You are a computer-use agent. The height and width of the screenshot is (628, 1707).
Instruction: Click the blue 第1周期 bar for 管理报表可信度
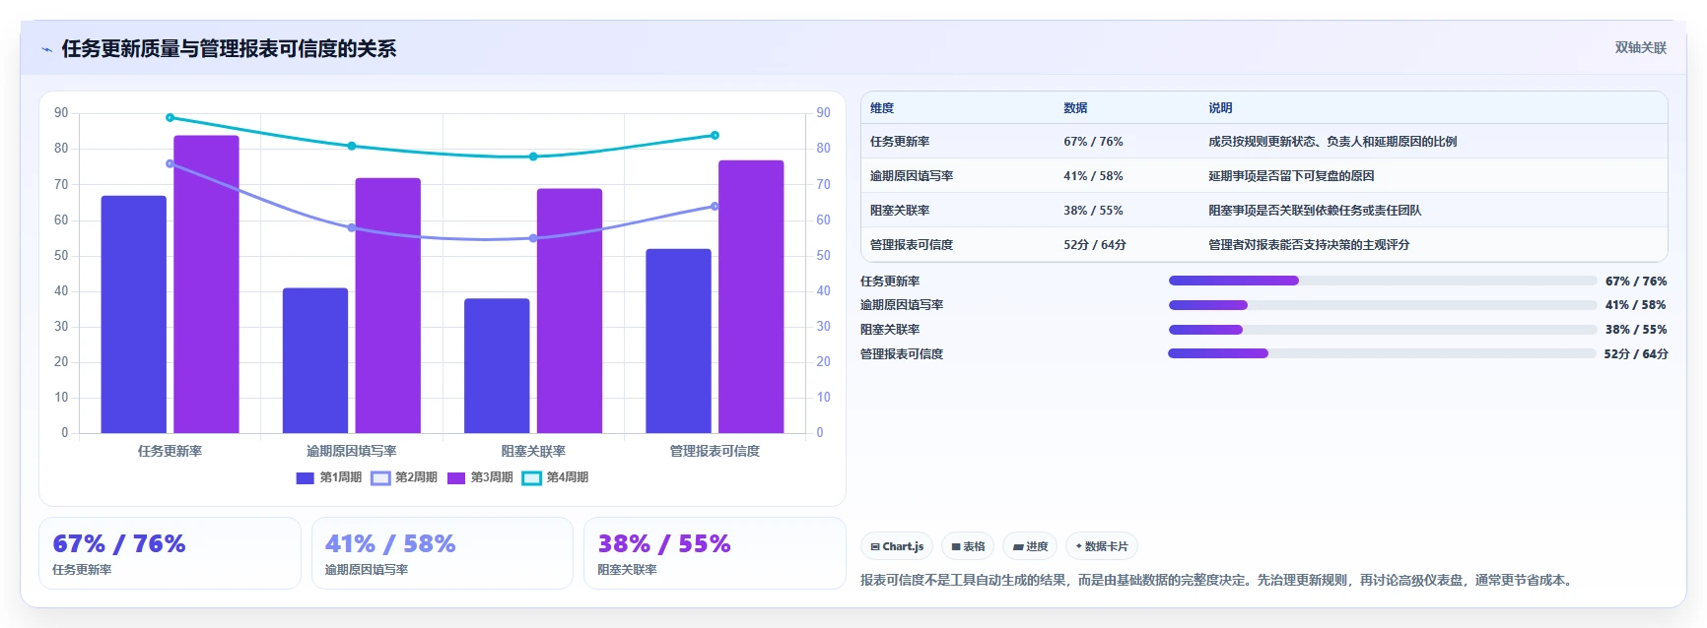pos(679,341)
